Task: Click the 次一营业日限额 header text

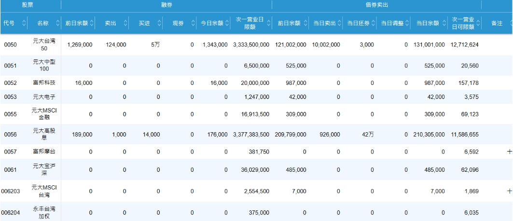Action: (x=250, y=23)
